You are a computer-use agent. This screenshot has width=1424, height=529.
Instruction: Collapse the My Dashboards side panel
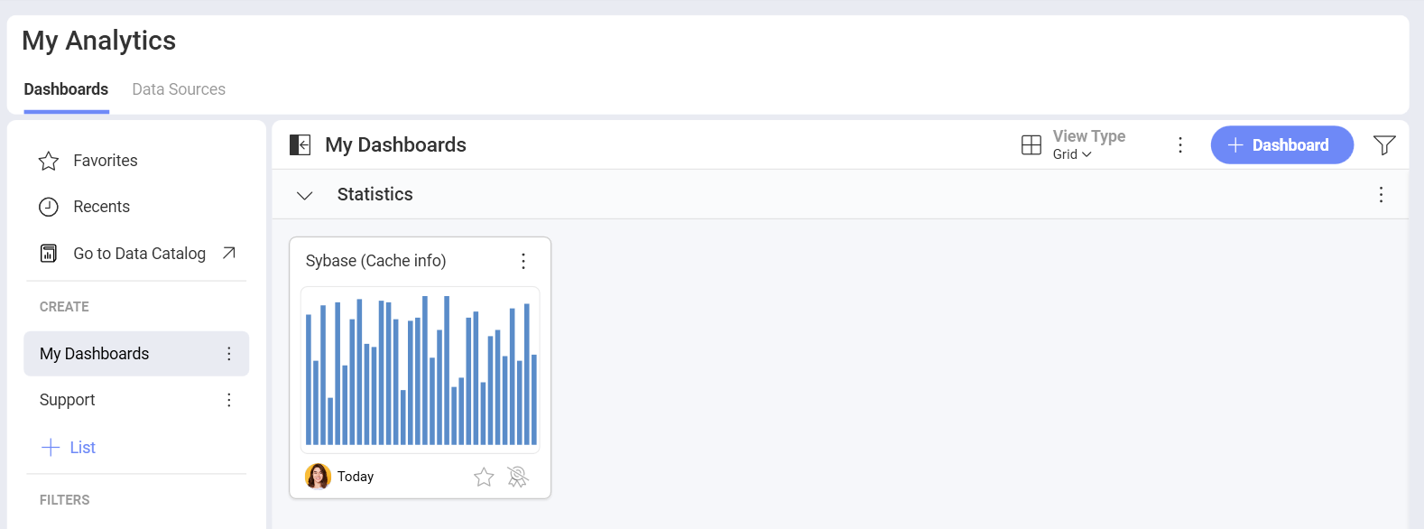pyautogui.click(x=301, y=144)
